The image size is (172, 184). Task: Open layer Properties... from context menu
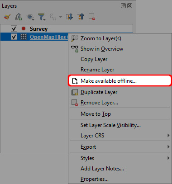(x=120, y=179)
